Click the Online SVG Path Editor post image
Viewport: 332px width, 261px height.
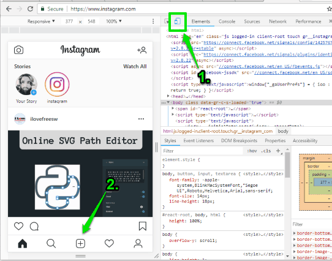80,173
